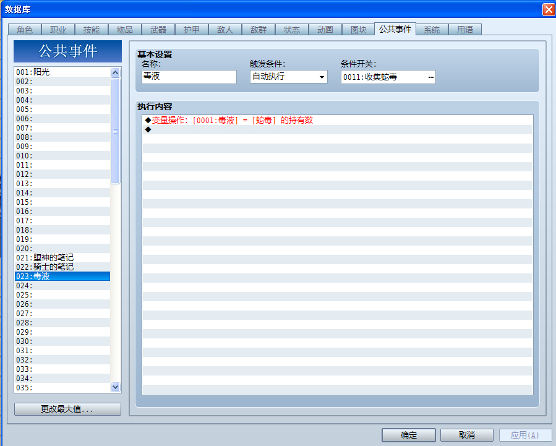Select event 022:骑士的笔记
The height and width of the screenshot is (446, 556).
pyautogui.click(x=62, y=267)
